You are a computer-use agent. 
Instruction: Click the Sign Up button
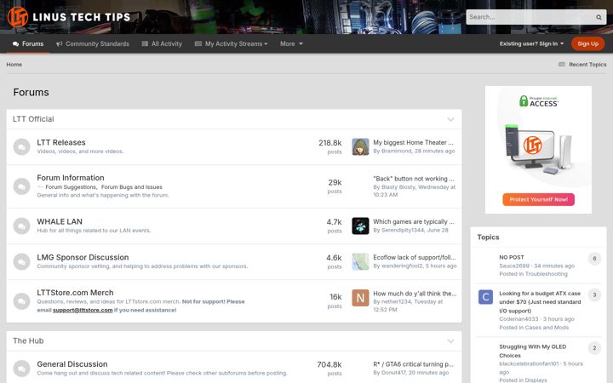point(587,43)
